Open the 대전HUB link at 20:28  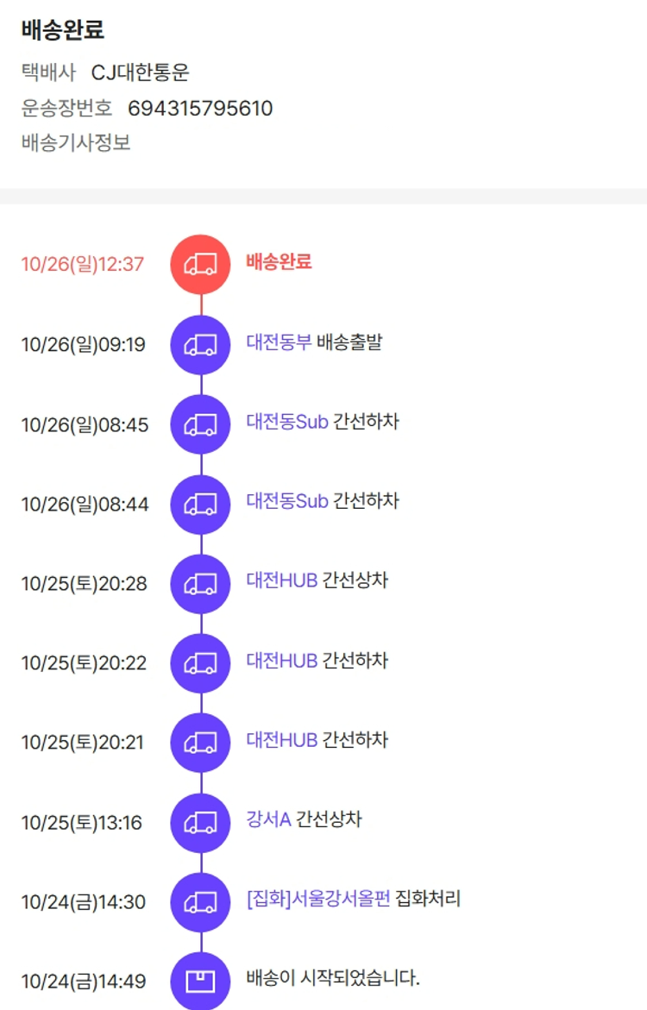(x=281, y=580)
